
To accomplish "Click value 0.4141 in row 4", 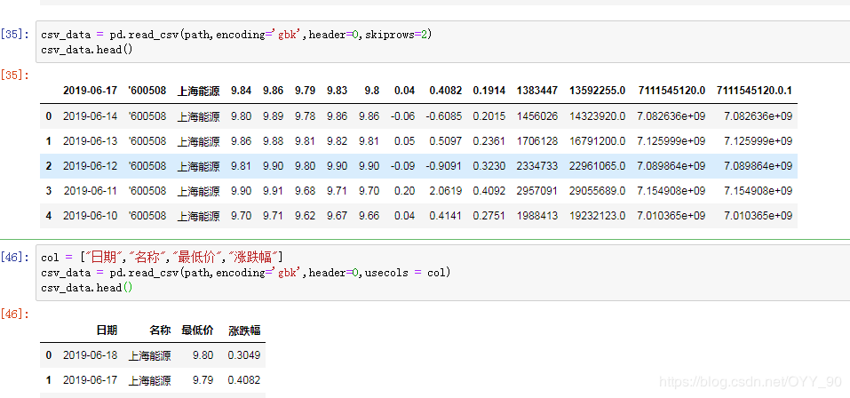I will coord(446,216).
